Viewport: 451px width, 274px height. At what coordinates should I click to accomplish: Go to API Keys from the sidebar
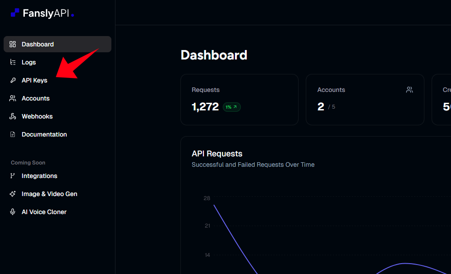[x=34, y=80]
